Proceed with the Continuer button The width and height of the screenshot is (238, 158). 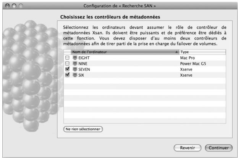(219, 148)
